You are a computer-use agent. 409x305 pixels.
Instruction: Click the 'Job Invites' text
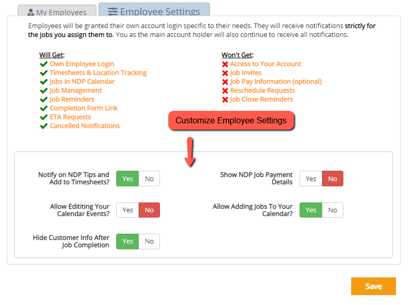[246, 73]
